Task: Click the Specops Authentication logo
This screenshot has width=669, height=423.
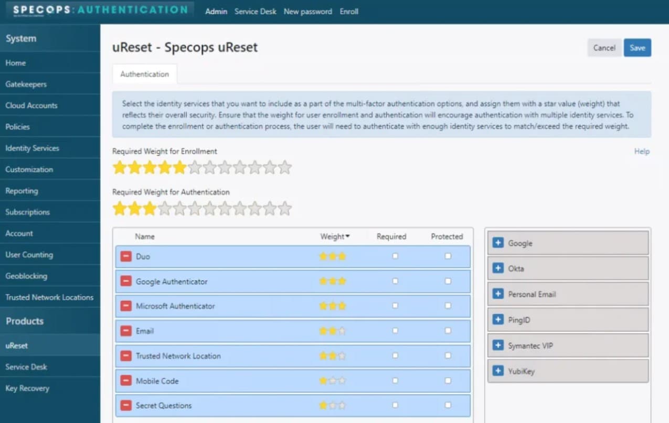Action: click(100, 10)
